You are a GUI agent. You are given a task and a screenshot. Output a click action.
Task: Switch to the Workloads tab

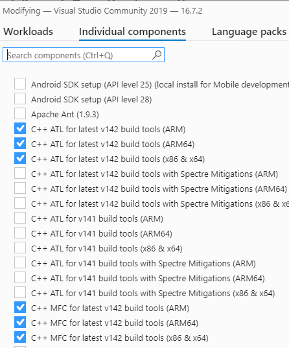click(29, 32)
